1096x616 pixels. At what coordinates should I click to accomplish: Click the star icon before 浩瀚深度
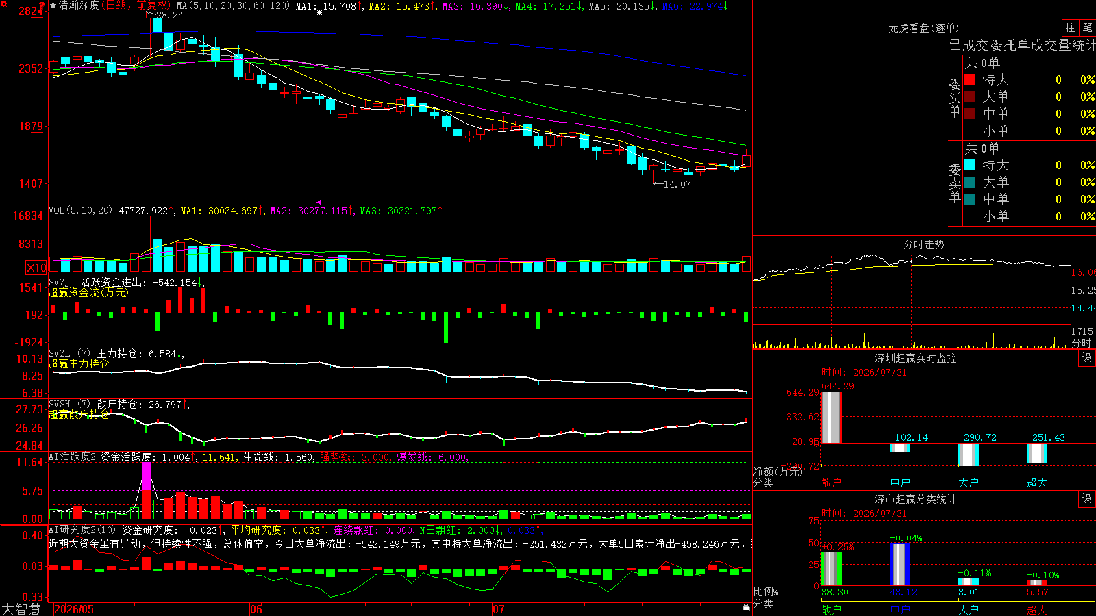53,5
